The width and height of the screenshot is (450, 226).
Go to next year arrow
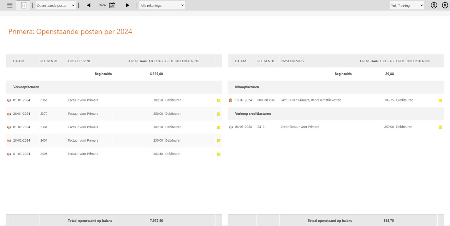coord(127,5)
